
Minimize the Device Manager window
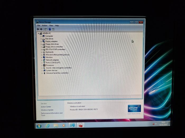click(132, 22)
